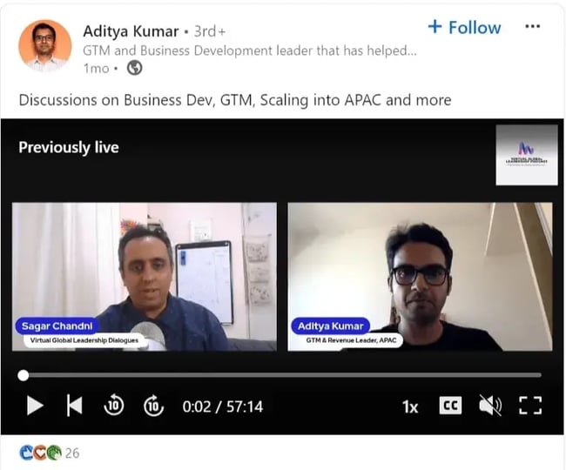
Task: Restart video with skip-to-start icon
Action: [x=75, y=406]
